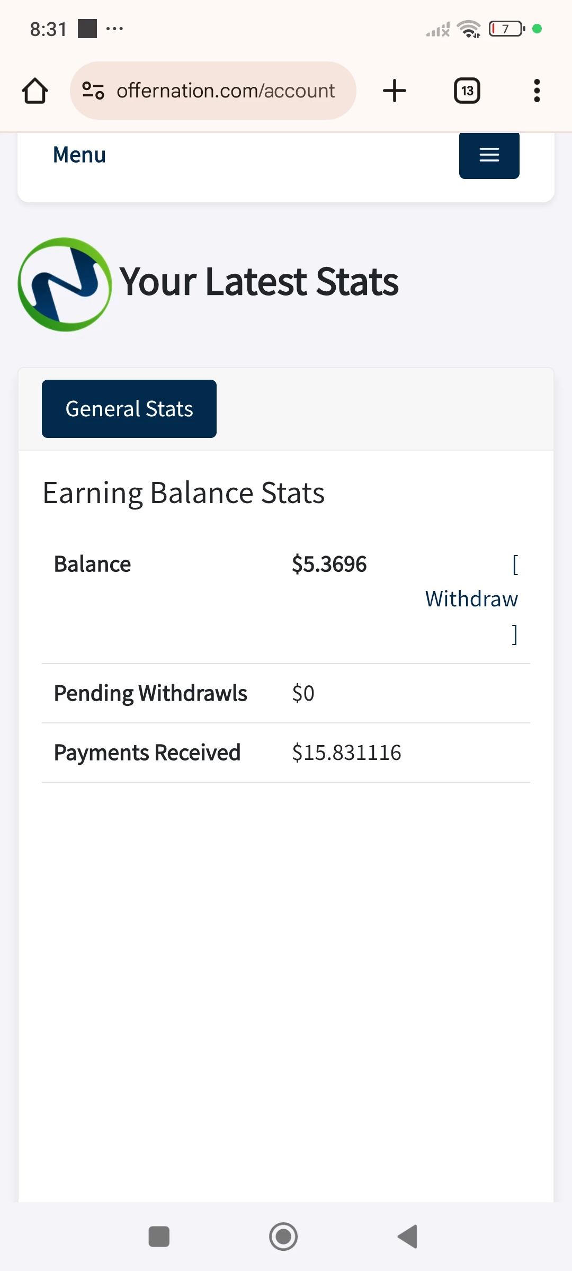The width and height of the screenshot is (572, 1271).
Task: Tap the Android recent apps square button
Action: click(159, 1237)
